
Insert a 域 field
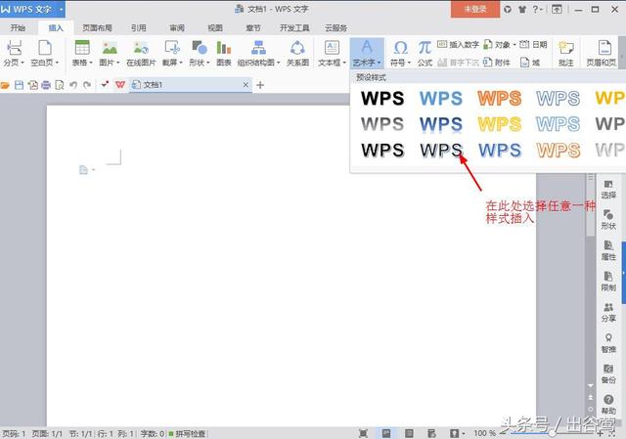click(x=530, y=63)
